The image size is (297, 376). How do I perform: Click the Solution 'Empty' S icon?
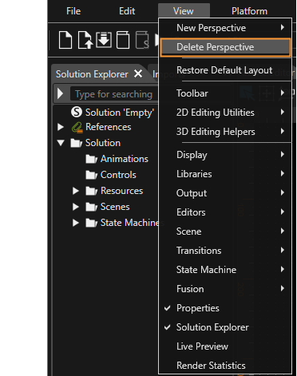[x=77, y=112]
